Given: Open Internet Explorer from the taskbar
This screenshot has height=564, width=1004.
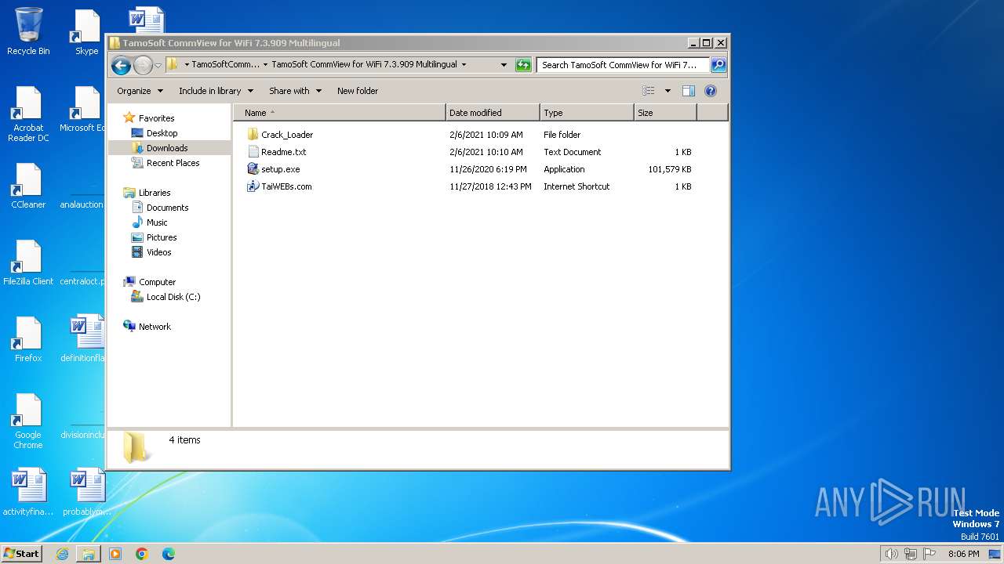Looking at the screenshot, I should [62, 554].
